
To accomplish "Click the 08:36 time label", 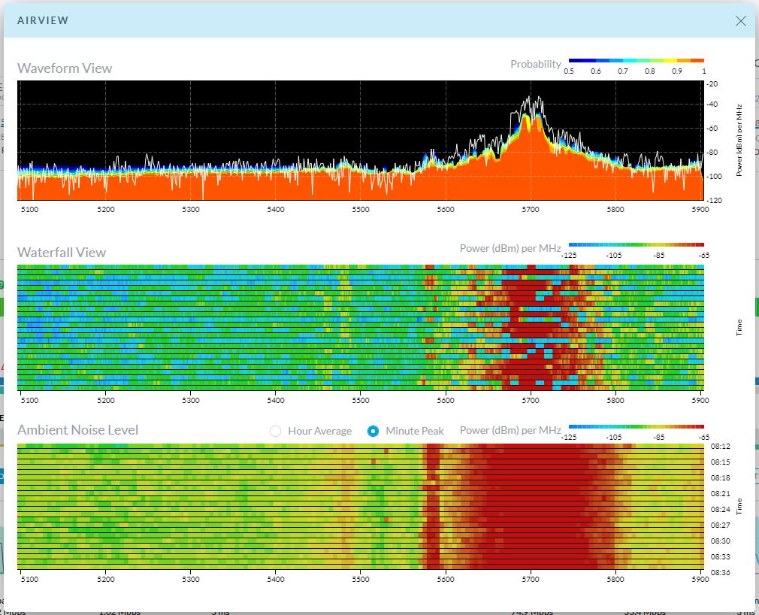I will 720,572.
